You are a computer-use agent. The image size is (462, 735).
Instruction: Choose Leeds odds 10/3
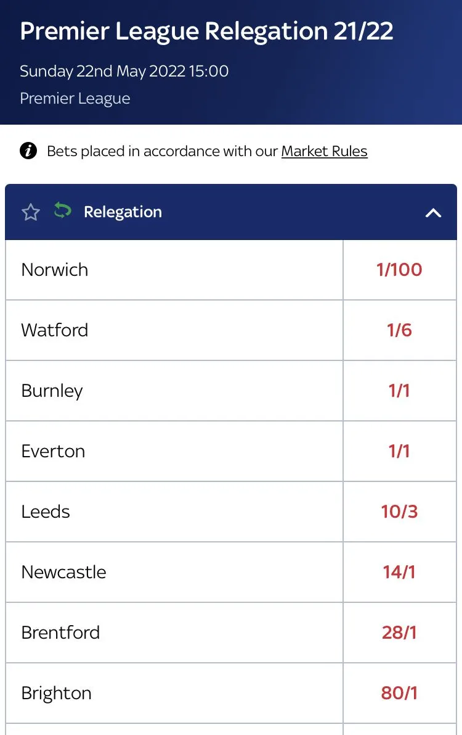tap(399, 512)
